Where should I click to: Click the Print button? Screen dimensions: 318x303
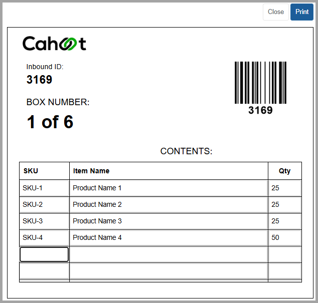[302, 12]
